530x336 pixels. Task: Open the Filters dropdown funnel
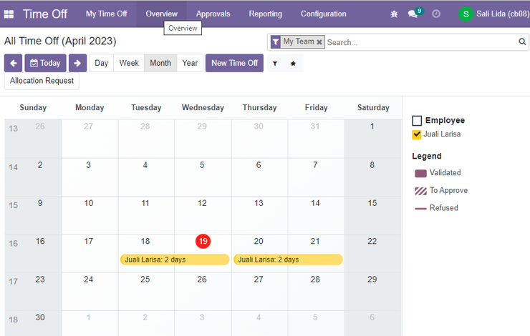(275, 64)
